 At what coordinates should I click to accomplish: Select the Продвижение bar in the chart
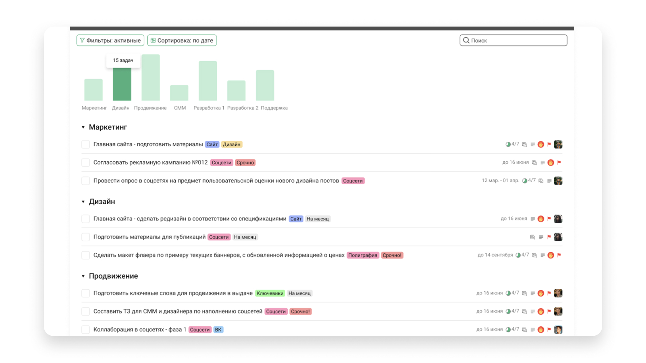pyautogui.click(x=150, y=78)
